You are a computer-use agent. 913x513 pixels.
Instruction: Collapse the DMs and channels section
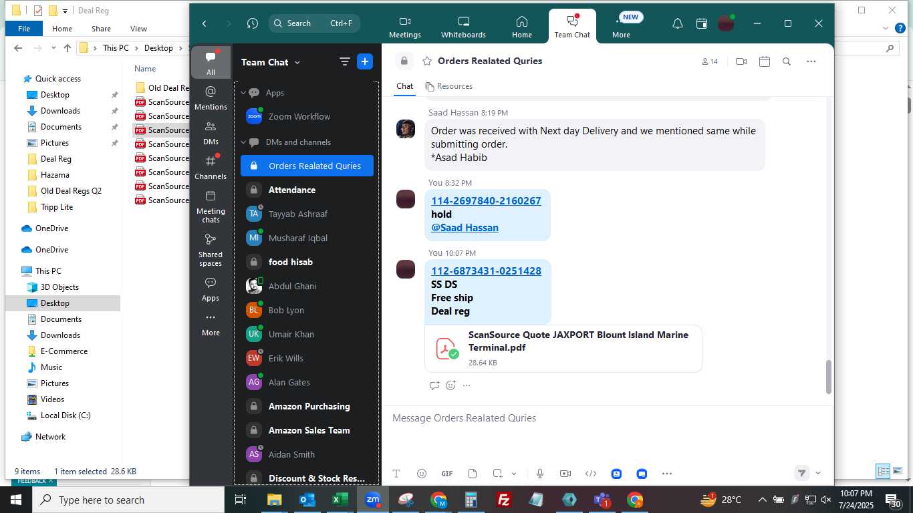point(243,142)
